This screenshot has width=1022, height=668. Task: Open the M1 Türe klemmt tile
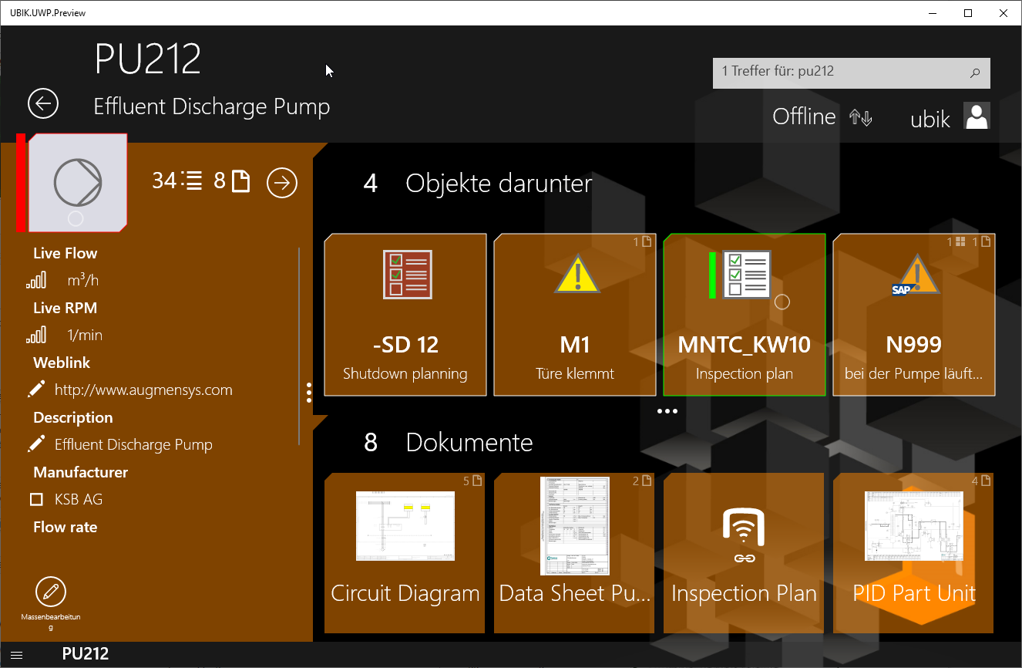tap(575, 315)
